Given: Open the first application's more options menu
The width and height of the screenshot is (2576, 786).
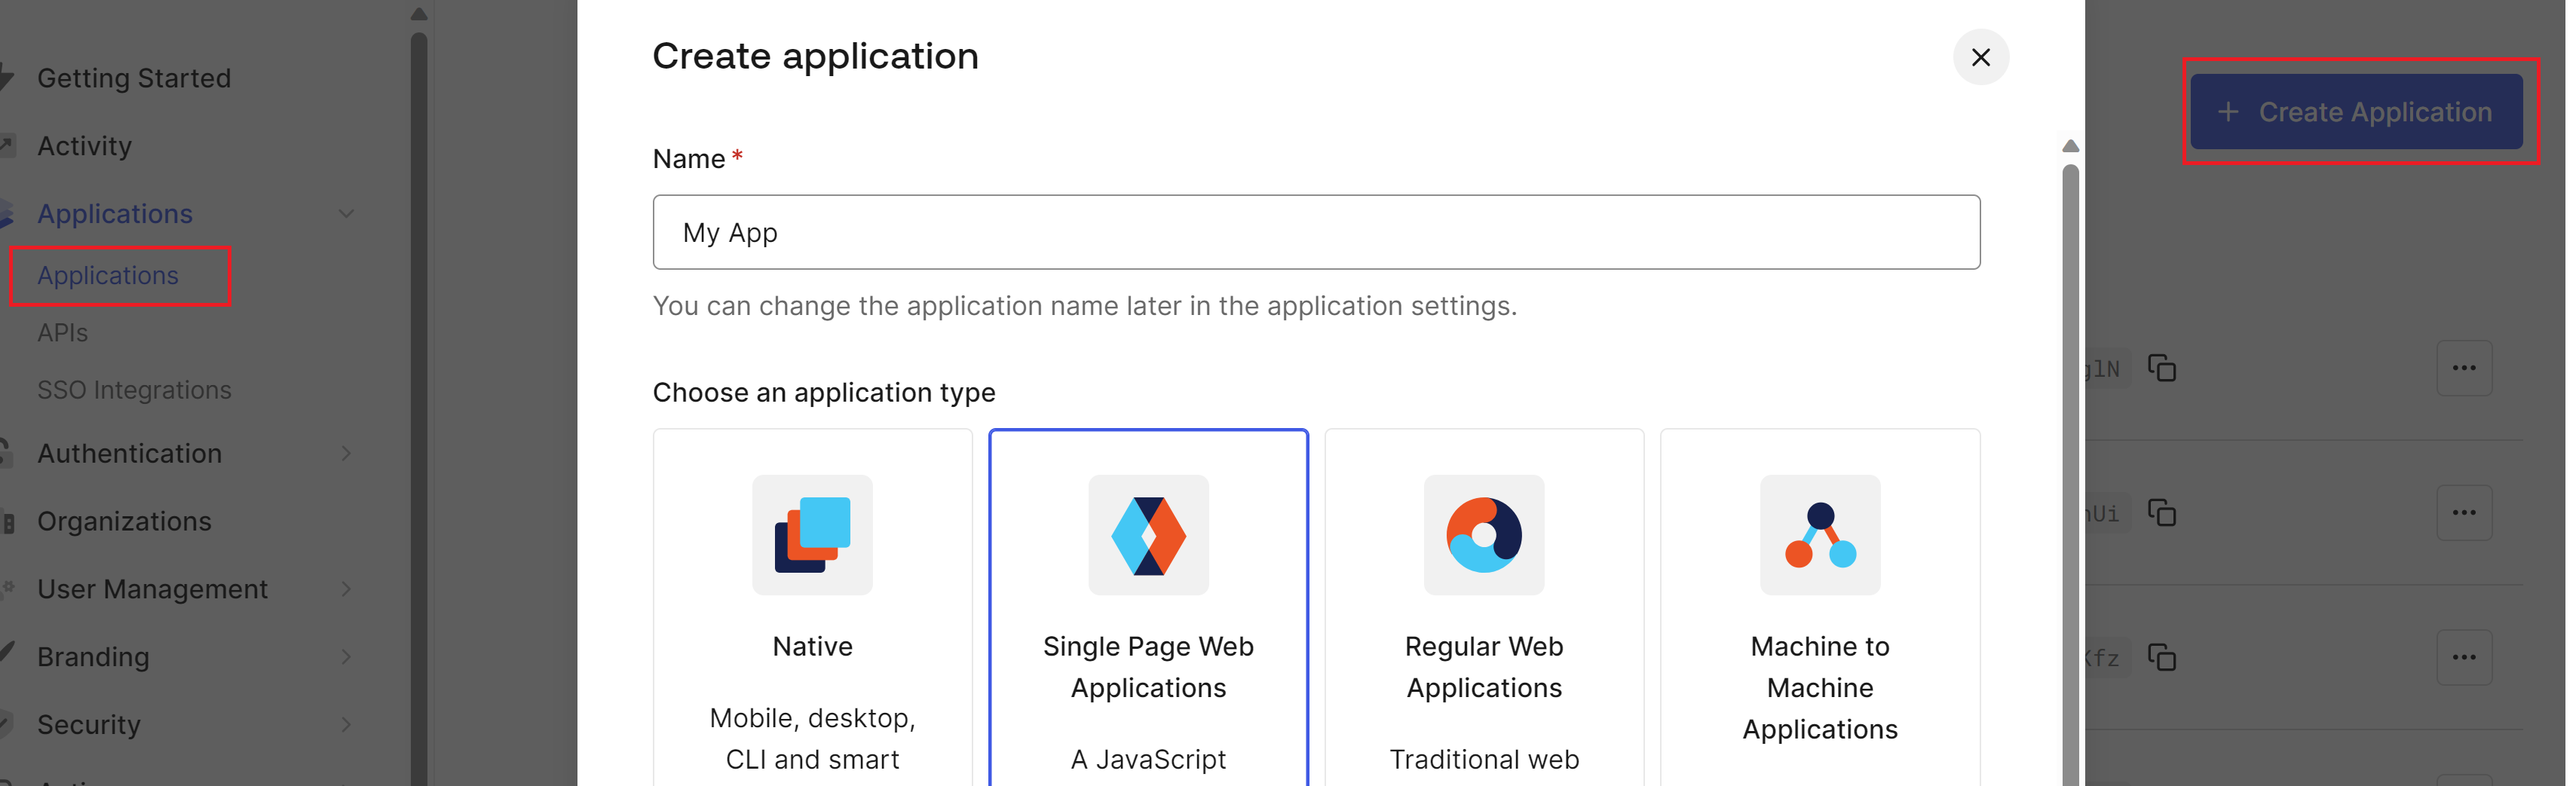Looking at the screenshot, I should click(x=2463, y=368).
